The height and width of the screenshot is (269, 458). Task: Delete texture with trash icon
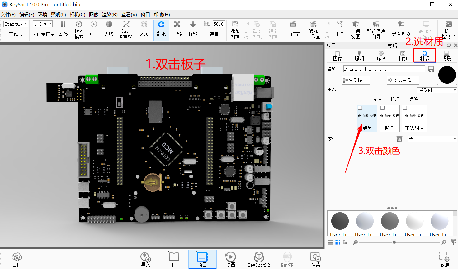(x=399, y=139)
